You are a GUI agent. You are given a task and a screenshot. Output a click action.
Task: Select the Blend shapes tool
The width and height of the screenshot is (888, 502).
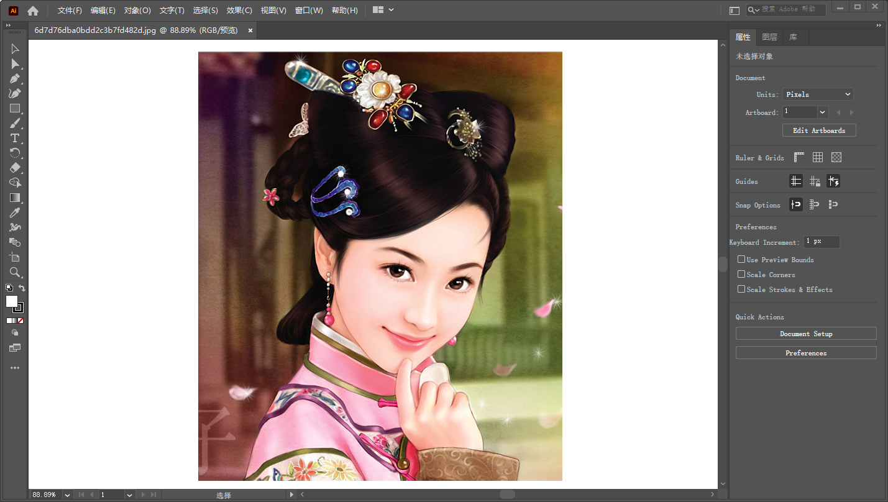click(15, 242)
